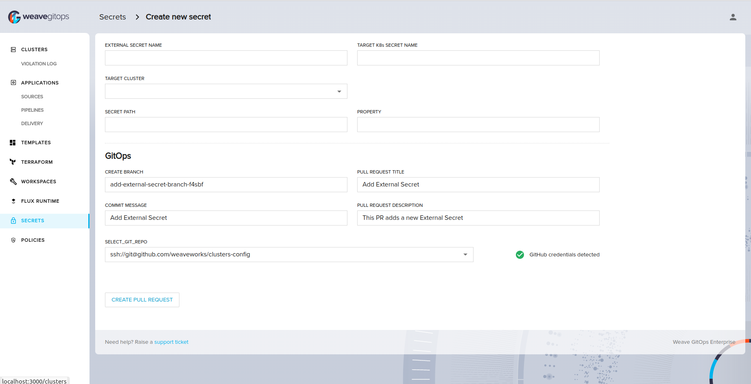Screen dimensions: 751x384
Task: Click the Clusters server icon
Action: coord(13,50)
